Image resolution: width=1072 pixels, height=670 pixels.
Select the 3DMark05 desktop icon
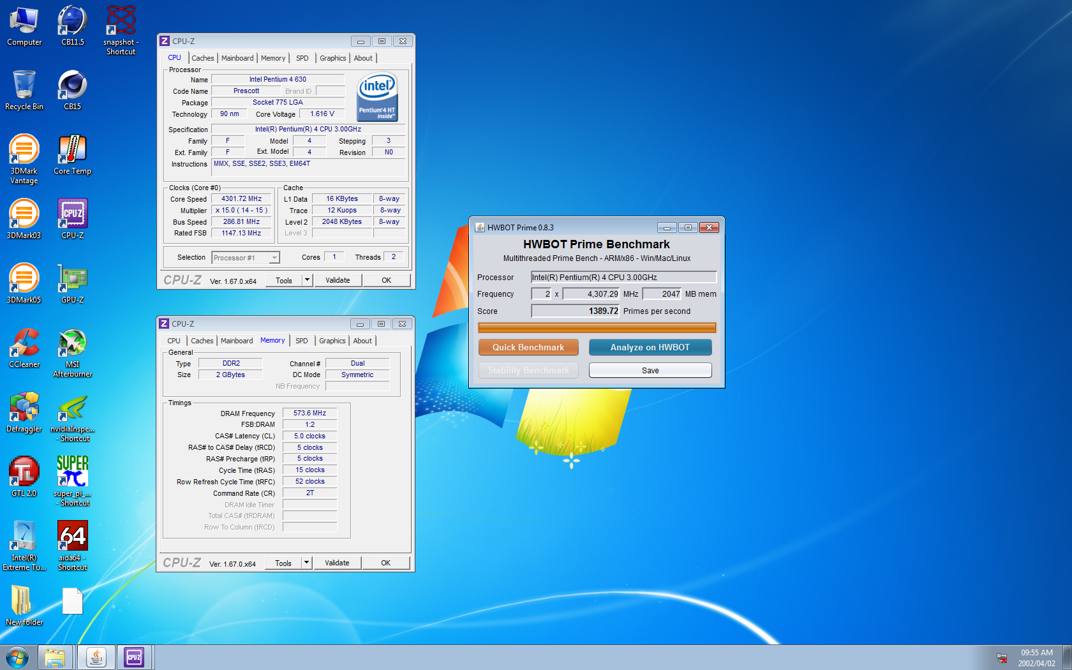click(24, 284)
